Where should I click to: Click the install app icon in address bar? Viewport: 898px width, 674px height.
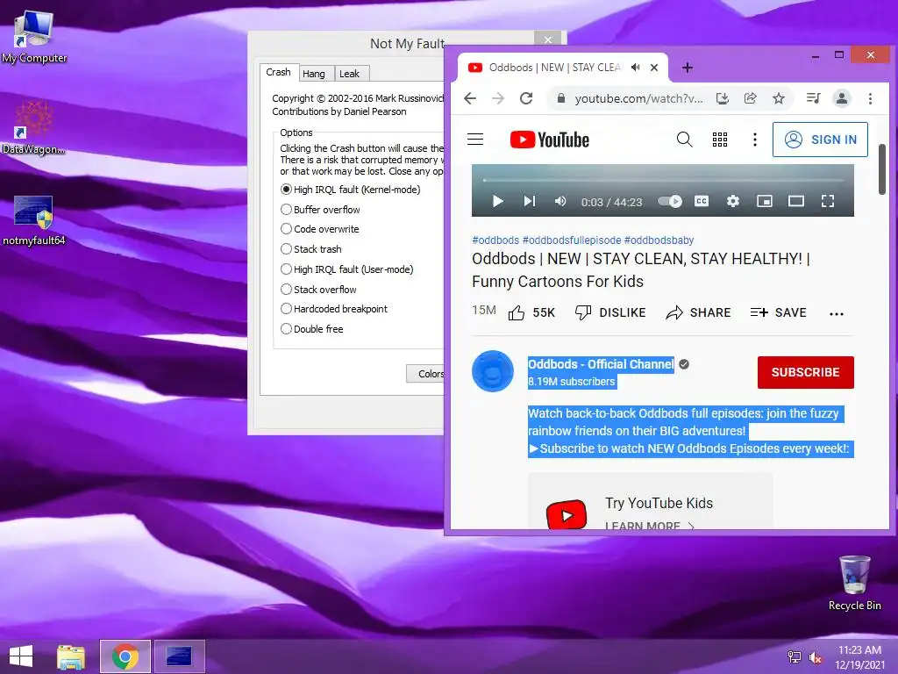tap(723, 98)
